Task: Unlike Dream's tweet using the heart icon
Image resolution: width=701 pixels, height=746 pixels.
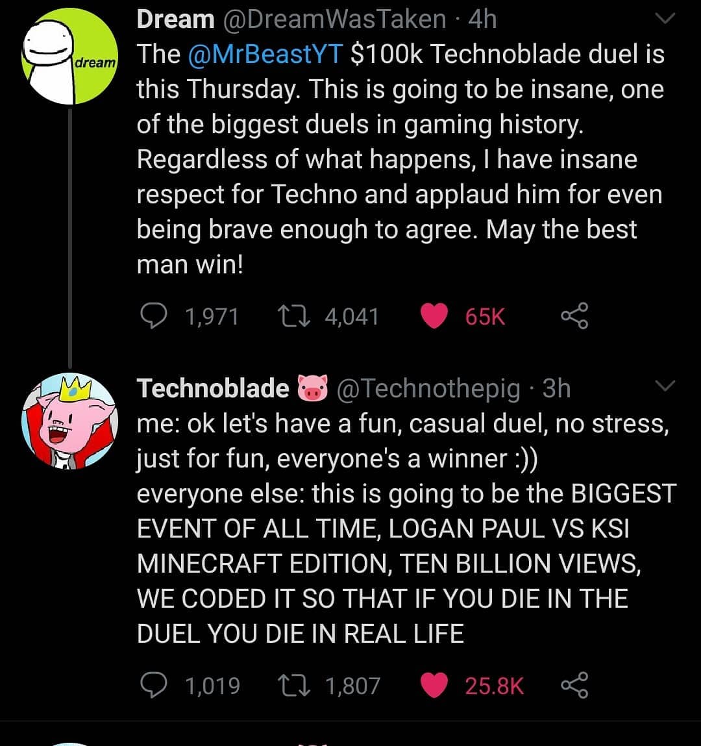Action: tap(434, 316)
